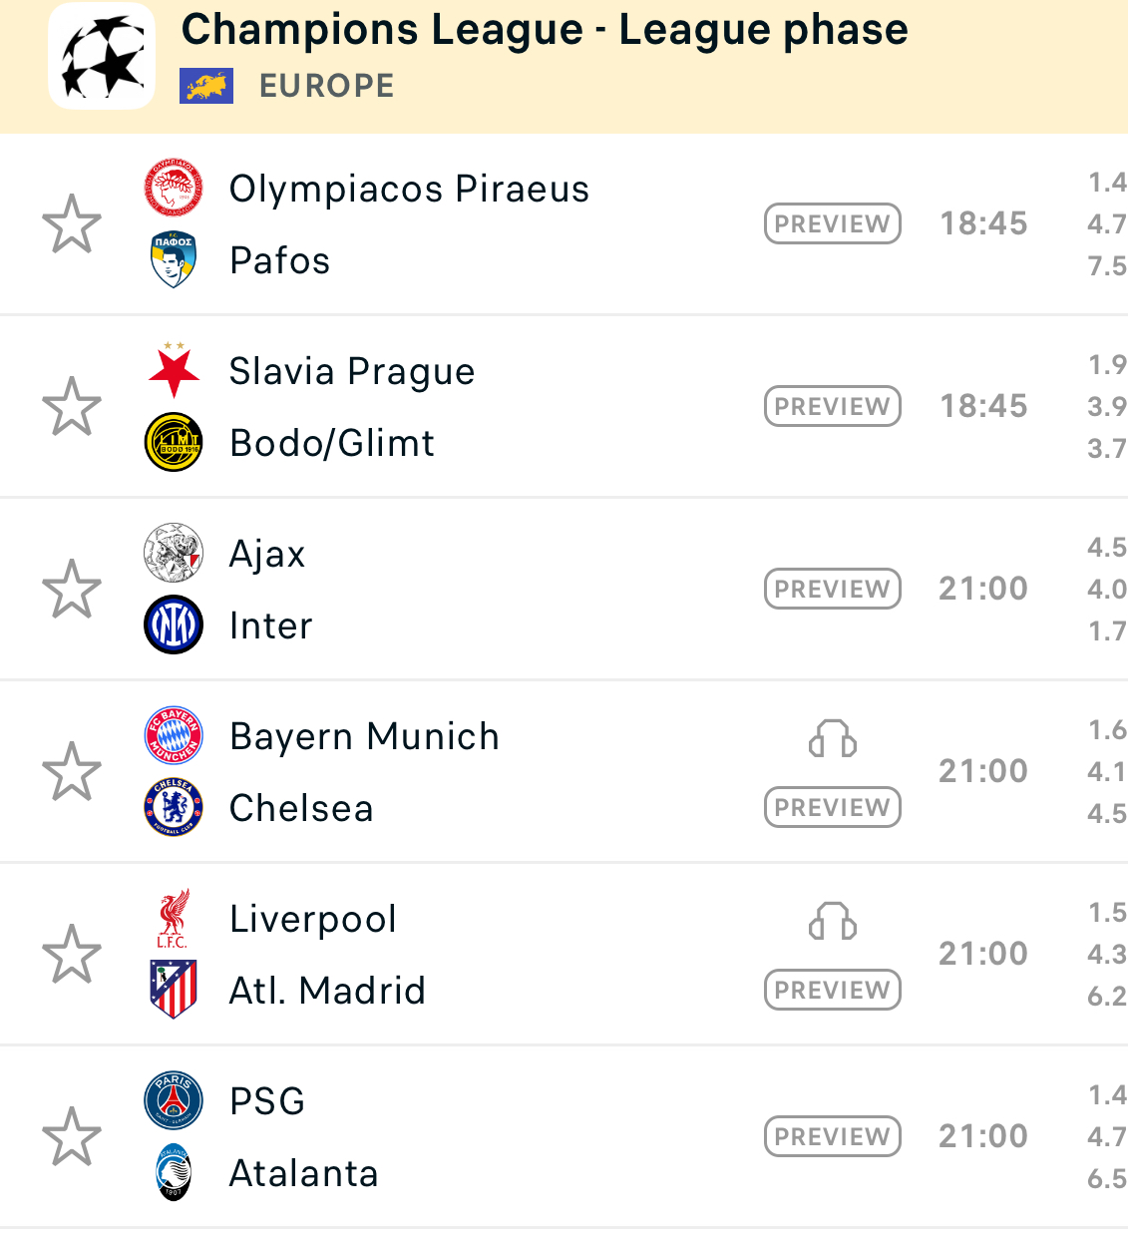
Task: Open the Liverpool team name
Action: [313, 919]
